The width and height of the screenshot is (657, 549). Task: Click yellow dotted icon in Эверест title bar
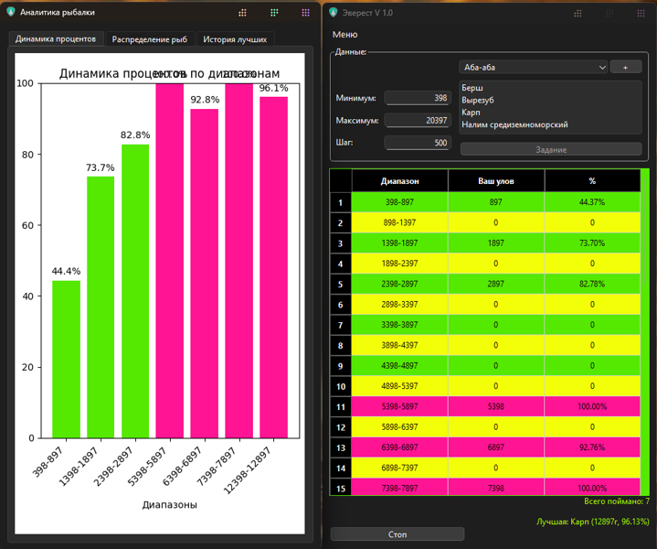[x=578, y=13]
